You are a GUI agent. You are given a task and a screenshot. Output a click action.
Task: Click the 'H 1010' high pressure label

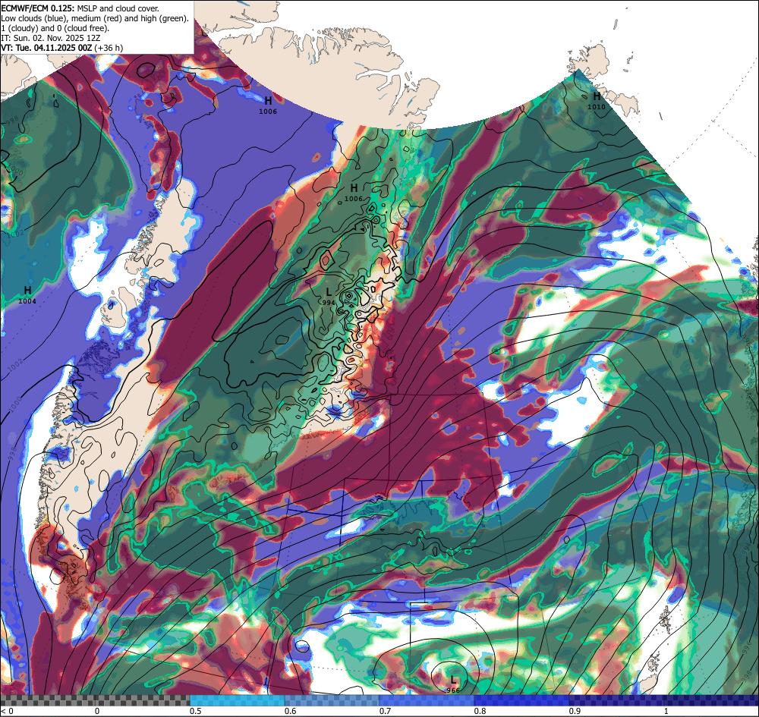tap(597, 101)
